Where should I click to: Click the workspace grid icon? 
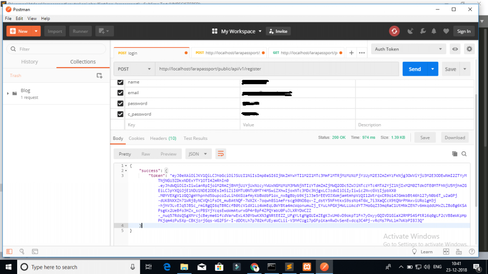tap(214, 31)
